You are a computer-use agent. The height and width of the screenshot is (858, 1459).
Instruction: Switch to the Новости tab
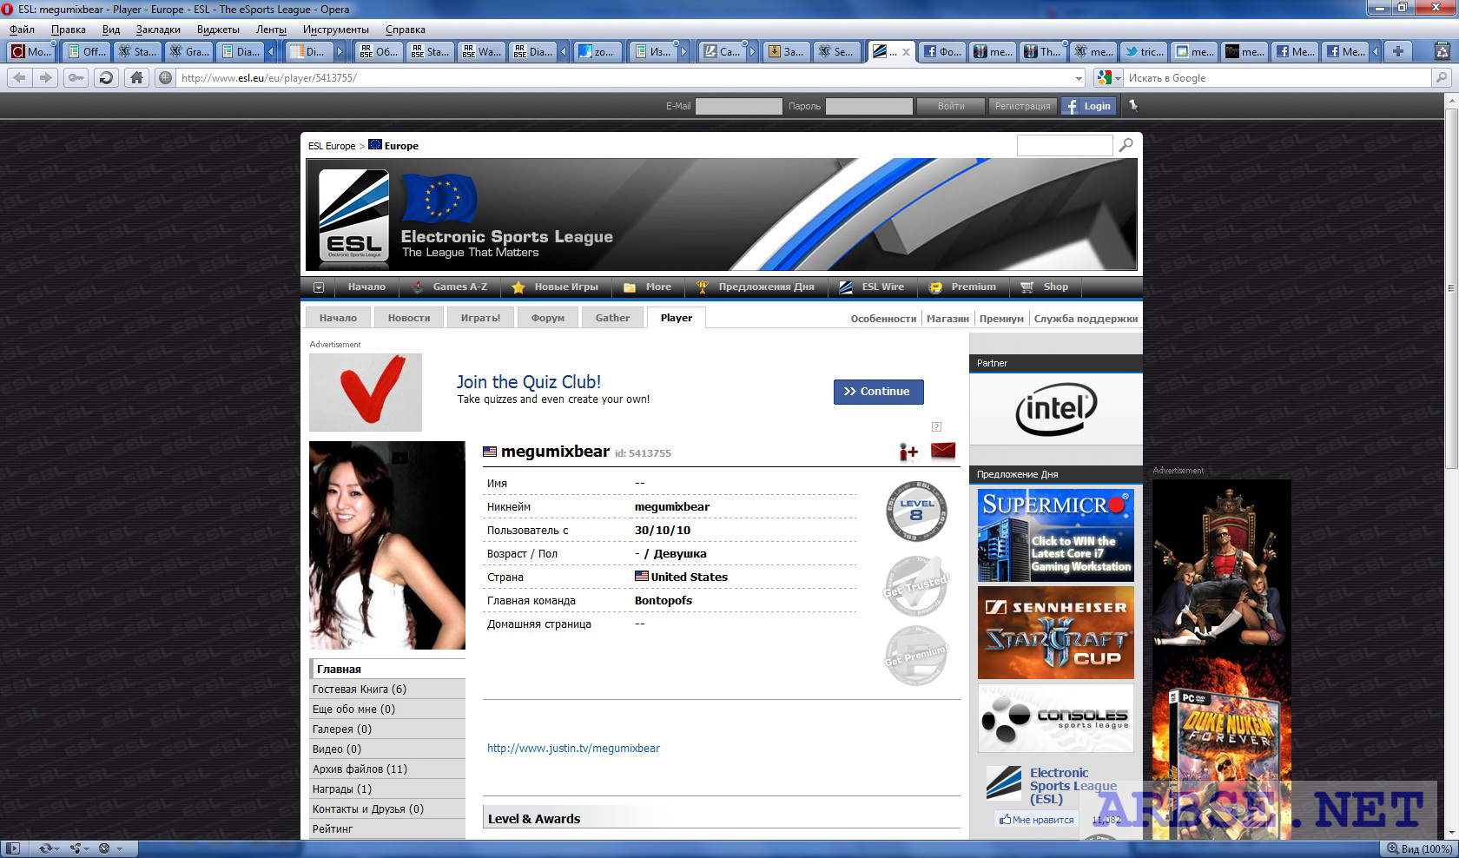(x=409, y=318)
